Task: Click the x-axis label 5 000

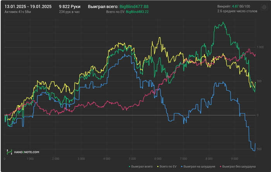Action: (132, 159)
